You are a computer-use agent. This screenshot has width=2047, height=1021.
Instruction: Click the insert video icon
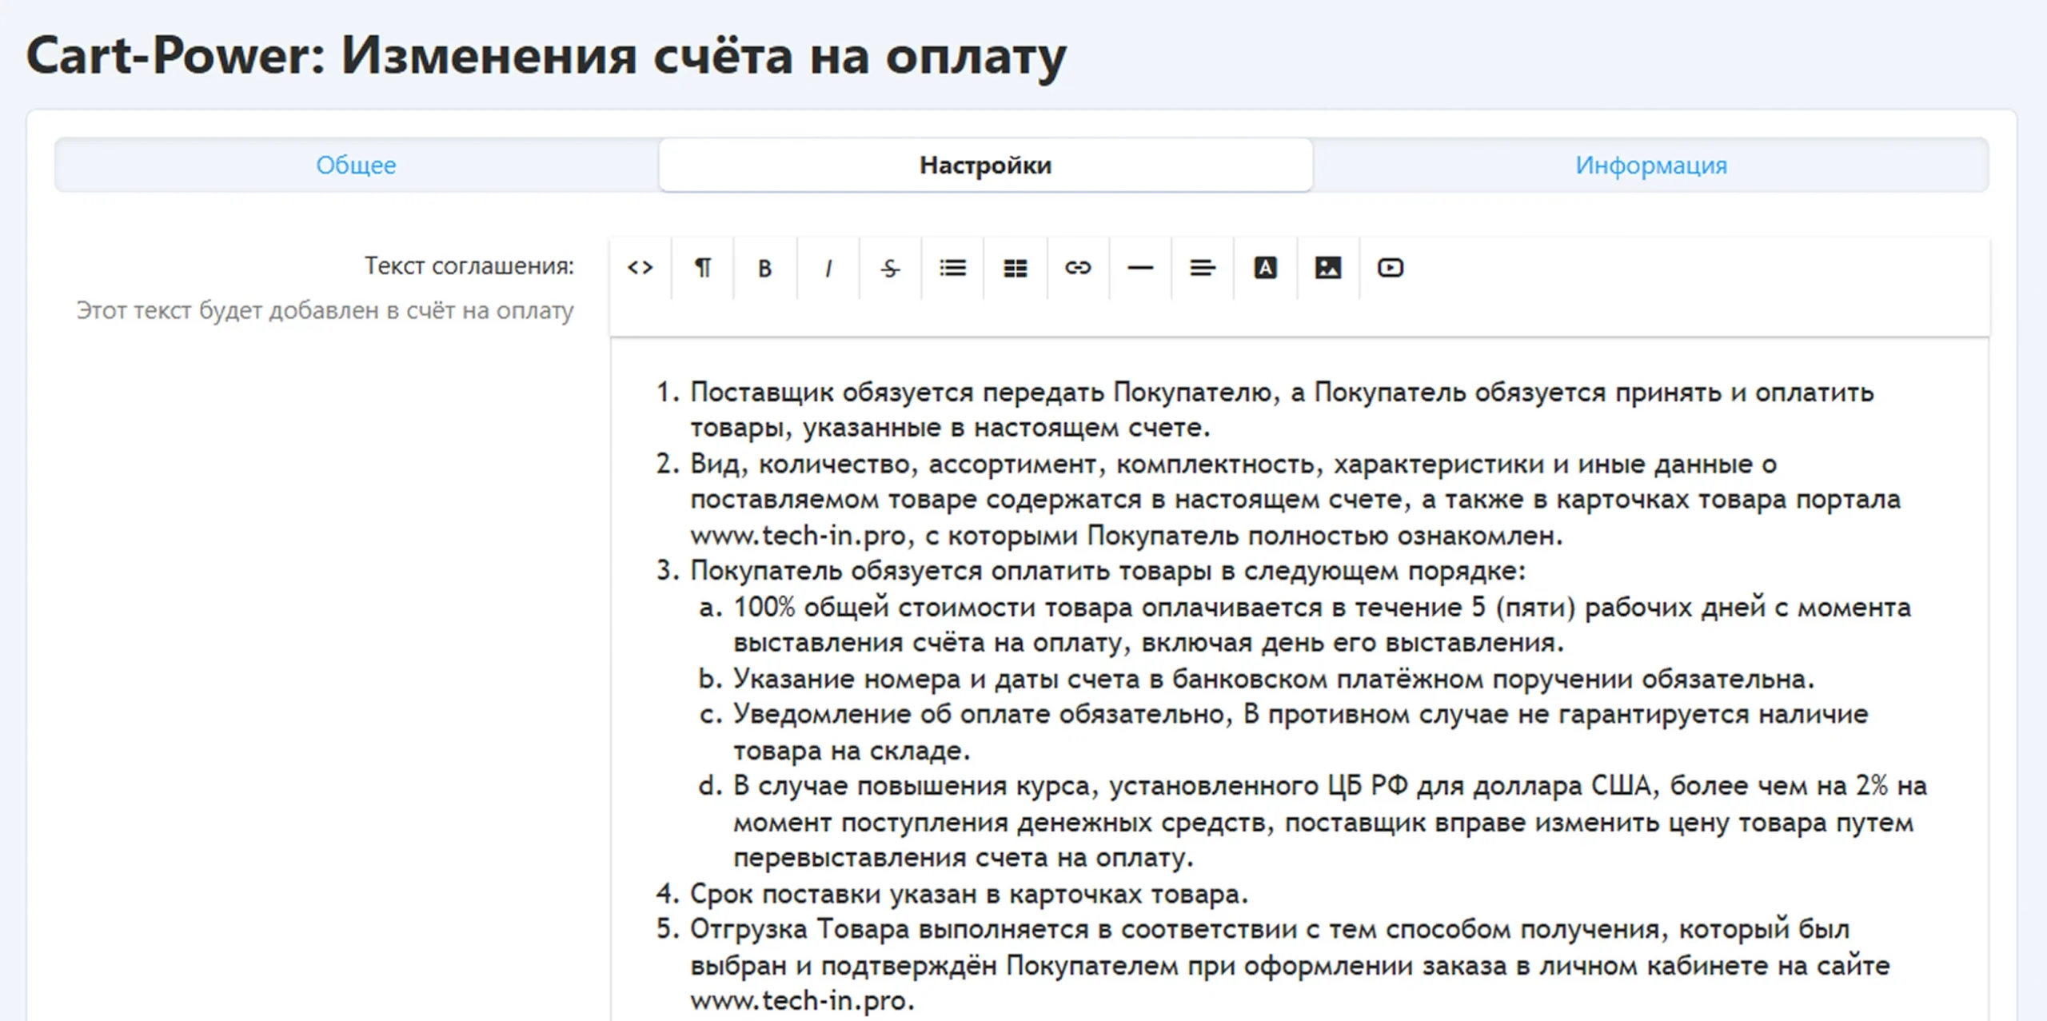point(1391,268)
